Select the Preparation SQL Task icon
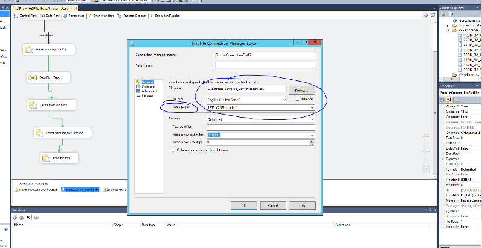The width and height of the screenshot is (482, 248). (28, 50)
